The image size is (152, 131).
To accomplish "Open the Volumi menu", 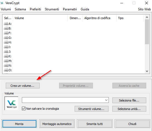I will tap(6, 9).
